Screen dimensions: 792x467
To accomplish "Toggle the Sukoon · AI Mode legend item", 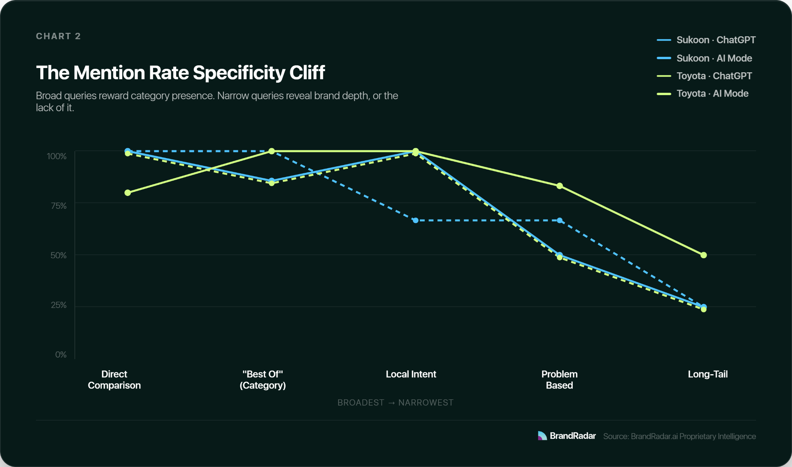I will pyautogui.click(x=704, y=58).
